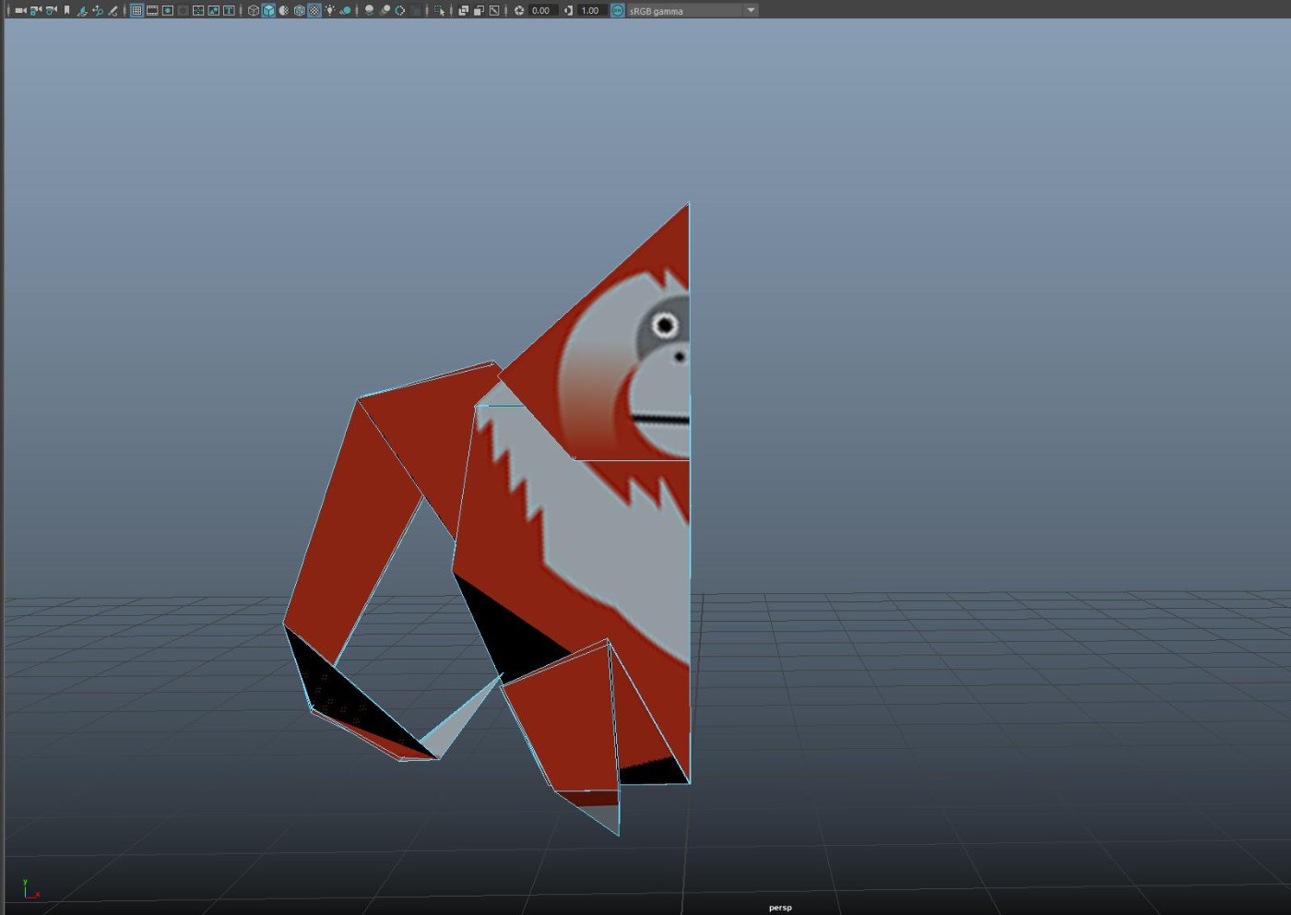Toggle X-Ray Active Components icon
The image size is (1291, 915).
point(479,10)
